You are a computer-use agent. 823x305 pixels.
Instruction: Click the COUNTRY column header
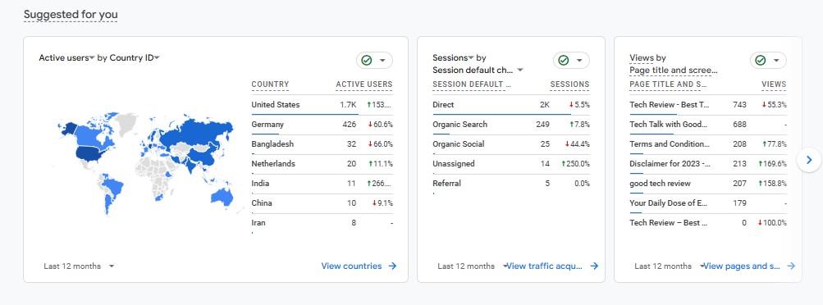270,84
